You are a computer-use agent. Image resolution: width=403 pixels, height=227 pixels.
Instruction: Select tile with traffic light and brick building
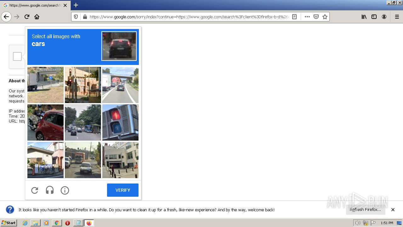pyautogui.click(x=83, y=85)
